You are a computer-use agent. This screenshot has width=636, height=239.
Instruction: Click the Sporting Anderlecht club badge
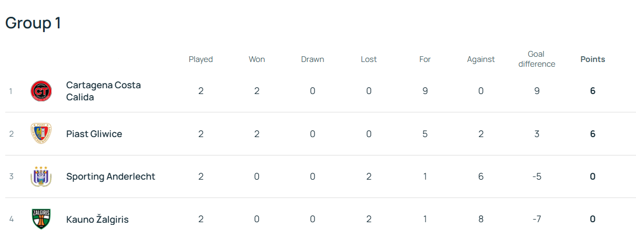(41, 176)
